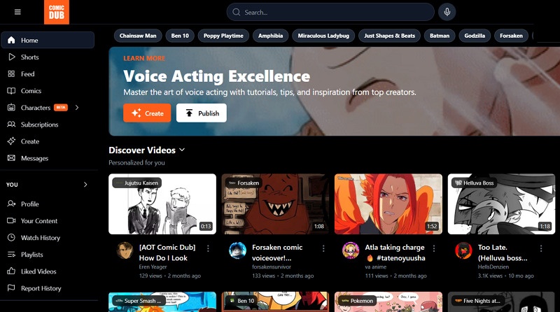This screenshot has height=312, width=560.
Task: Open the Discover Videos dropdown
Action: point(182,150)
